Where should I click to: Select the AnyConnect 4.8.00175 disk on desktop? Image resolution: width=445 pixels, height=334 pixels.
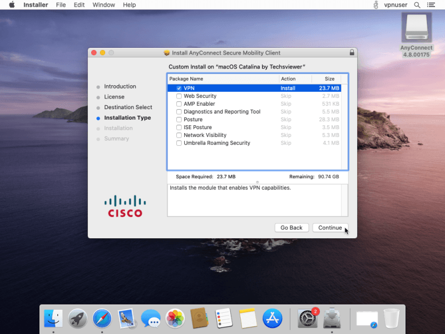point(416,35)
